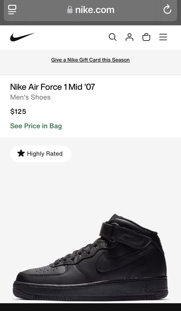The image size is (181, 311).
Task: Select the Nike Air Force 1 Mid '07 title
Action: pyautogui.click(x=52, y=87)
